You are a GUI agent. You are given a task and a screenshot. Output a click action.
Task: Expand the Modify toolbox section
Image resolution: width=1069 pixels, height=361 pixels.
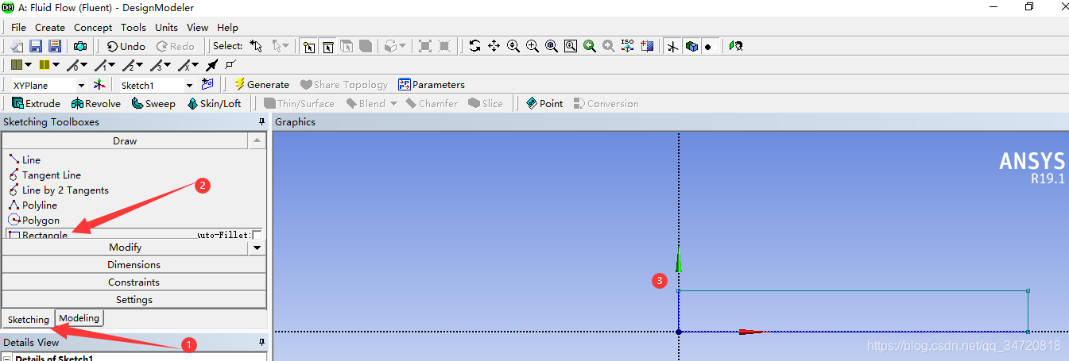click(x=125, y=248)
